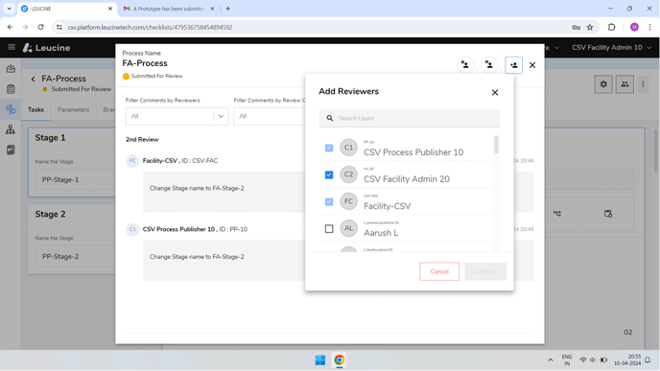Open the hierarchy ontology icon in sidebar

[11, 129]
